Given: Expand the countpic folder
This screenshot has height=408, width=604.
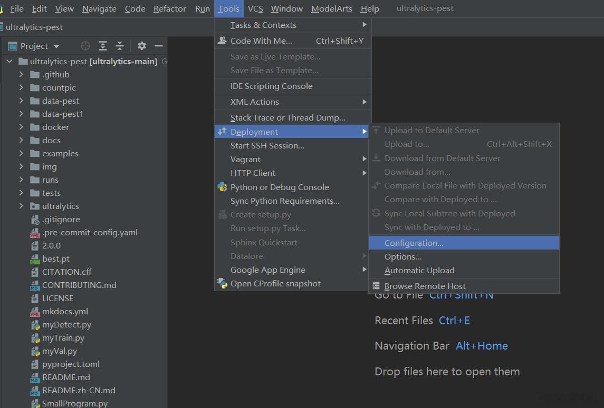Looking at the screenshot, I should pyautogui.click(x=21, y=87).
